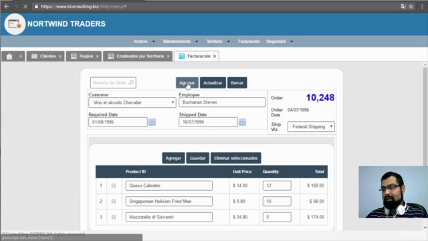The width and height of the screenshot is (428, 241).
Task: Click the Product ID column header
Action: 136,171
